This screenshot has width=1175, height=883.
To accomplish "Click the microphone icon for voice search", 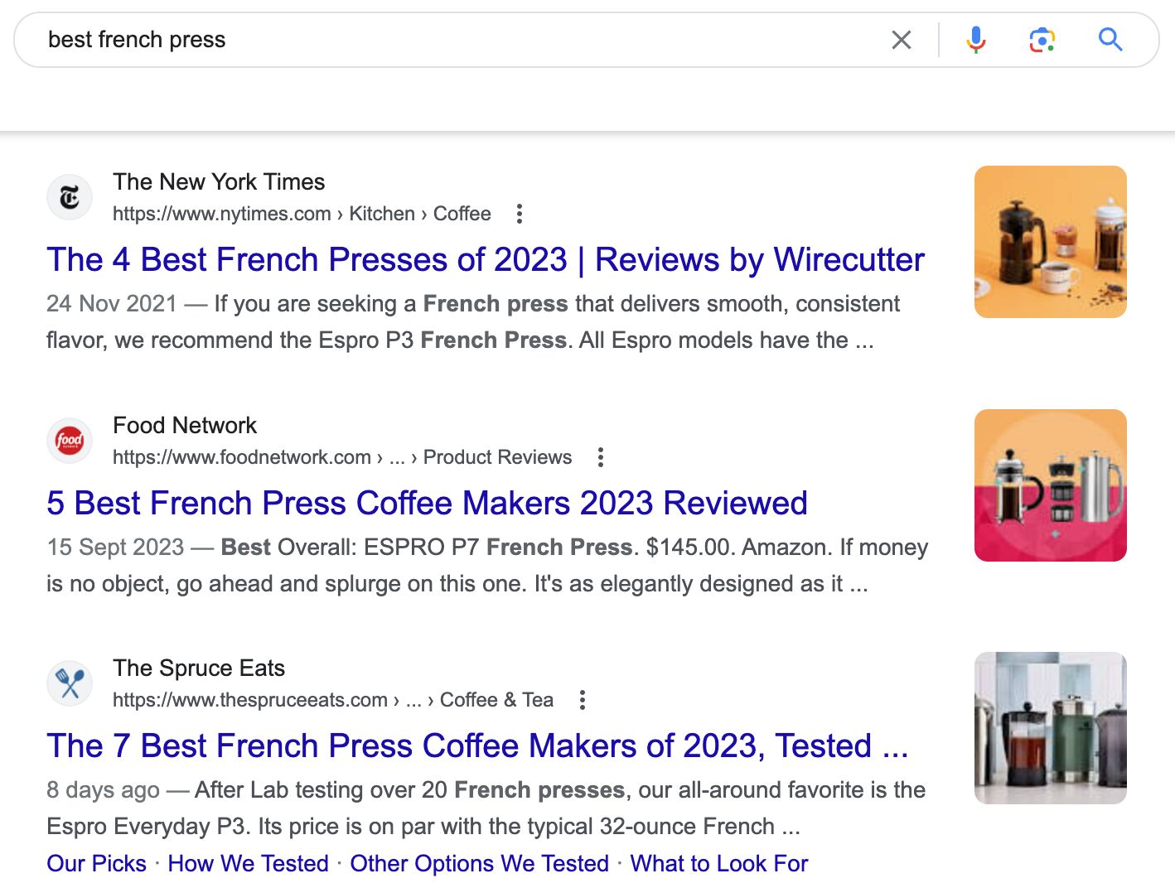I will point(976,39).
